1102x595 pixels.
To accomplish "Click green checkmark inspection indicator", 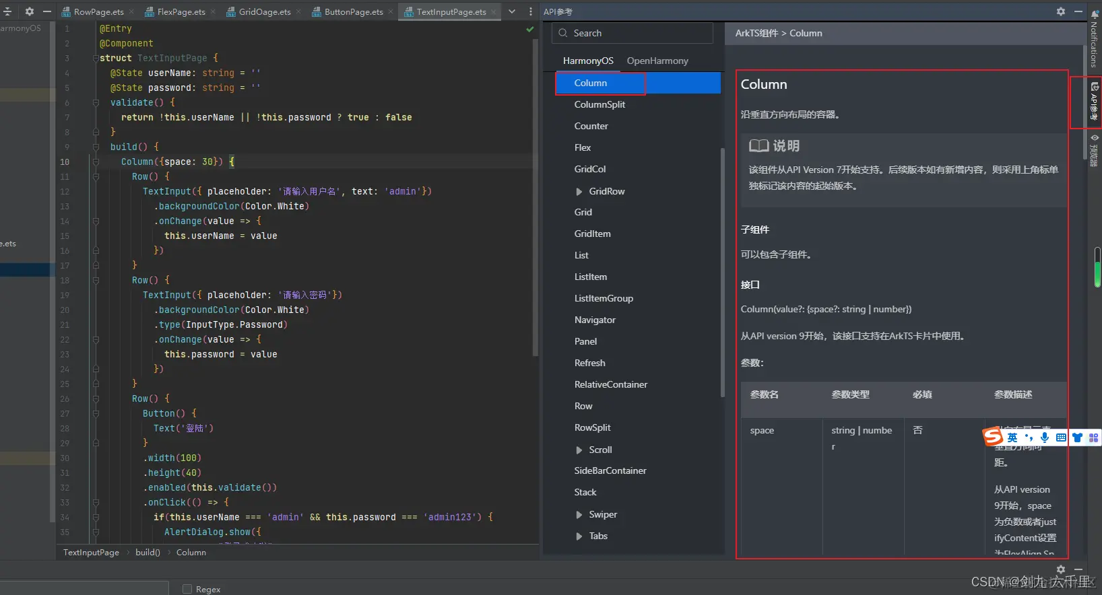I will click(530, 29).
